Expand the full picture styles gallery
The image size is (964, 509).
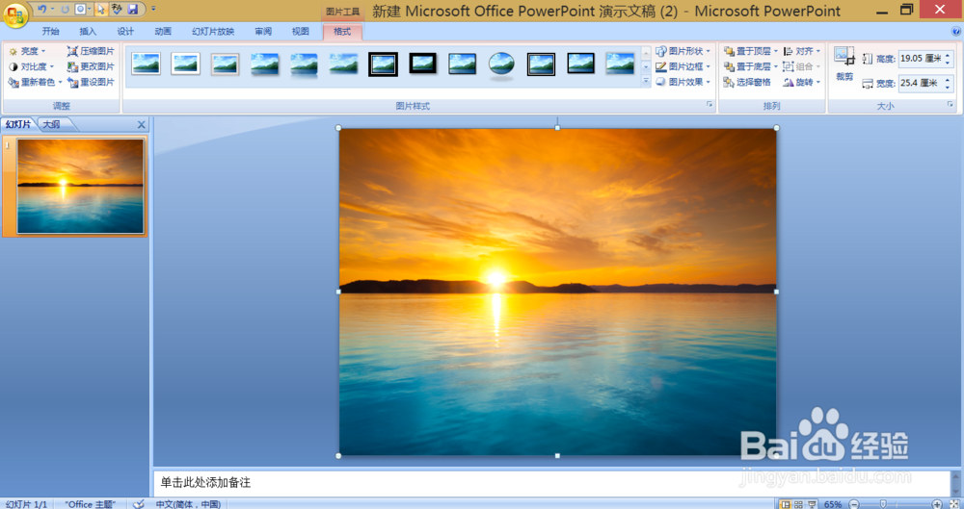[x=646, y=81]
